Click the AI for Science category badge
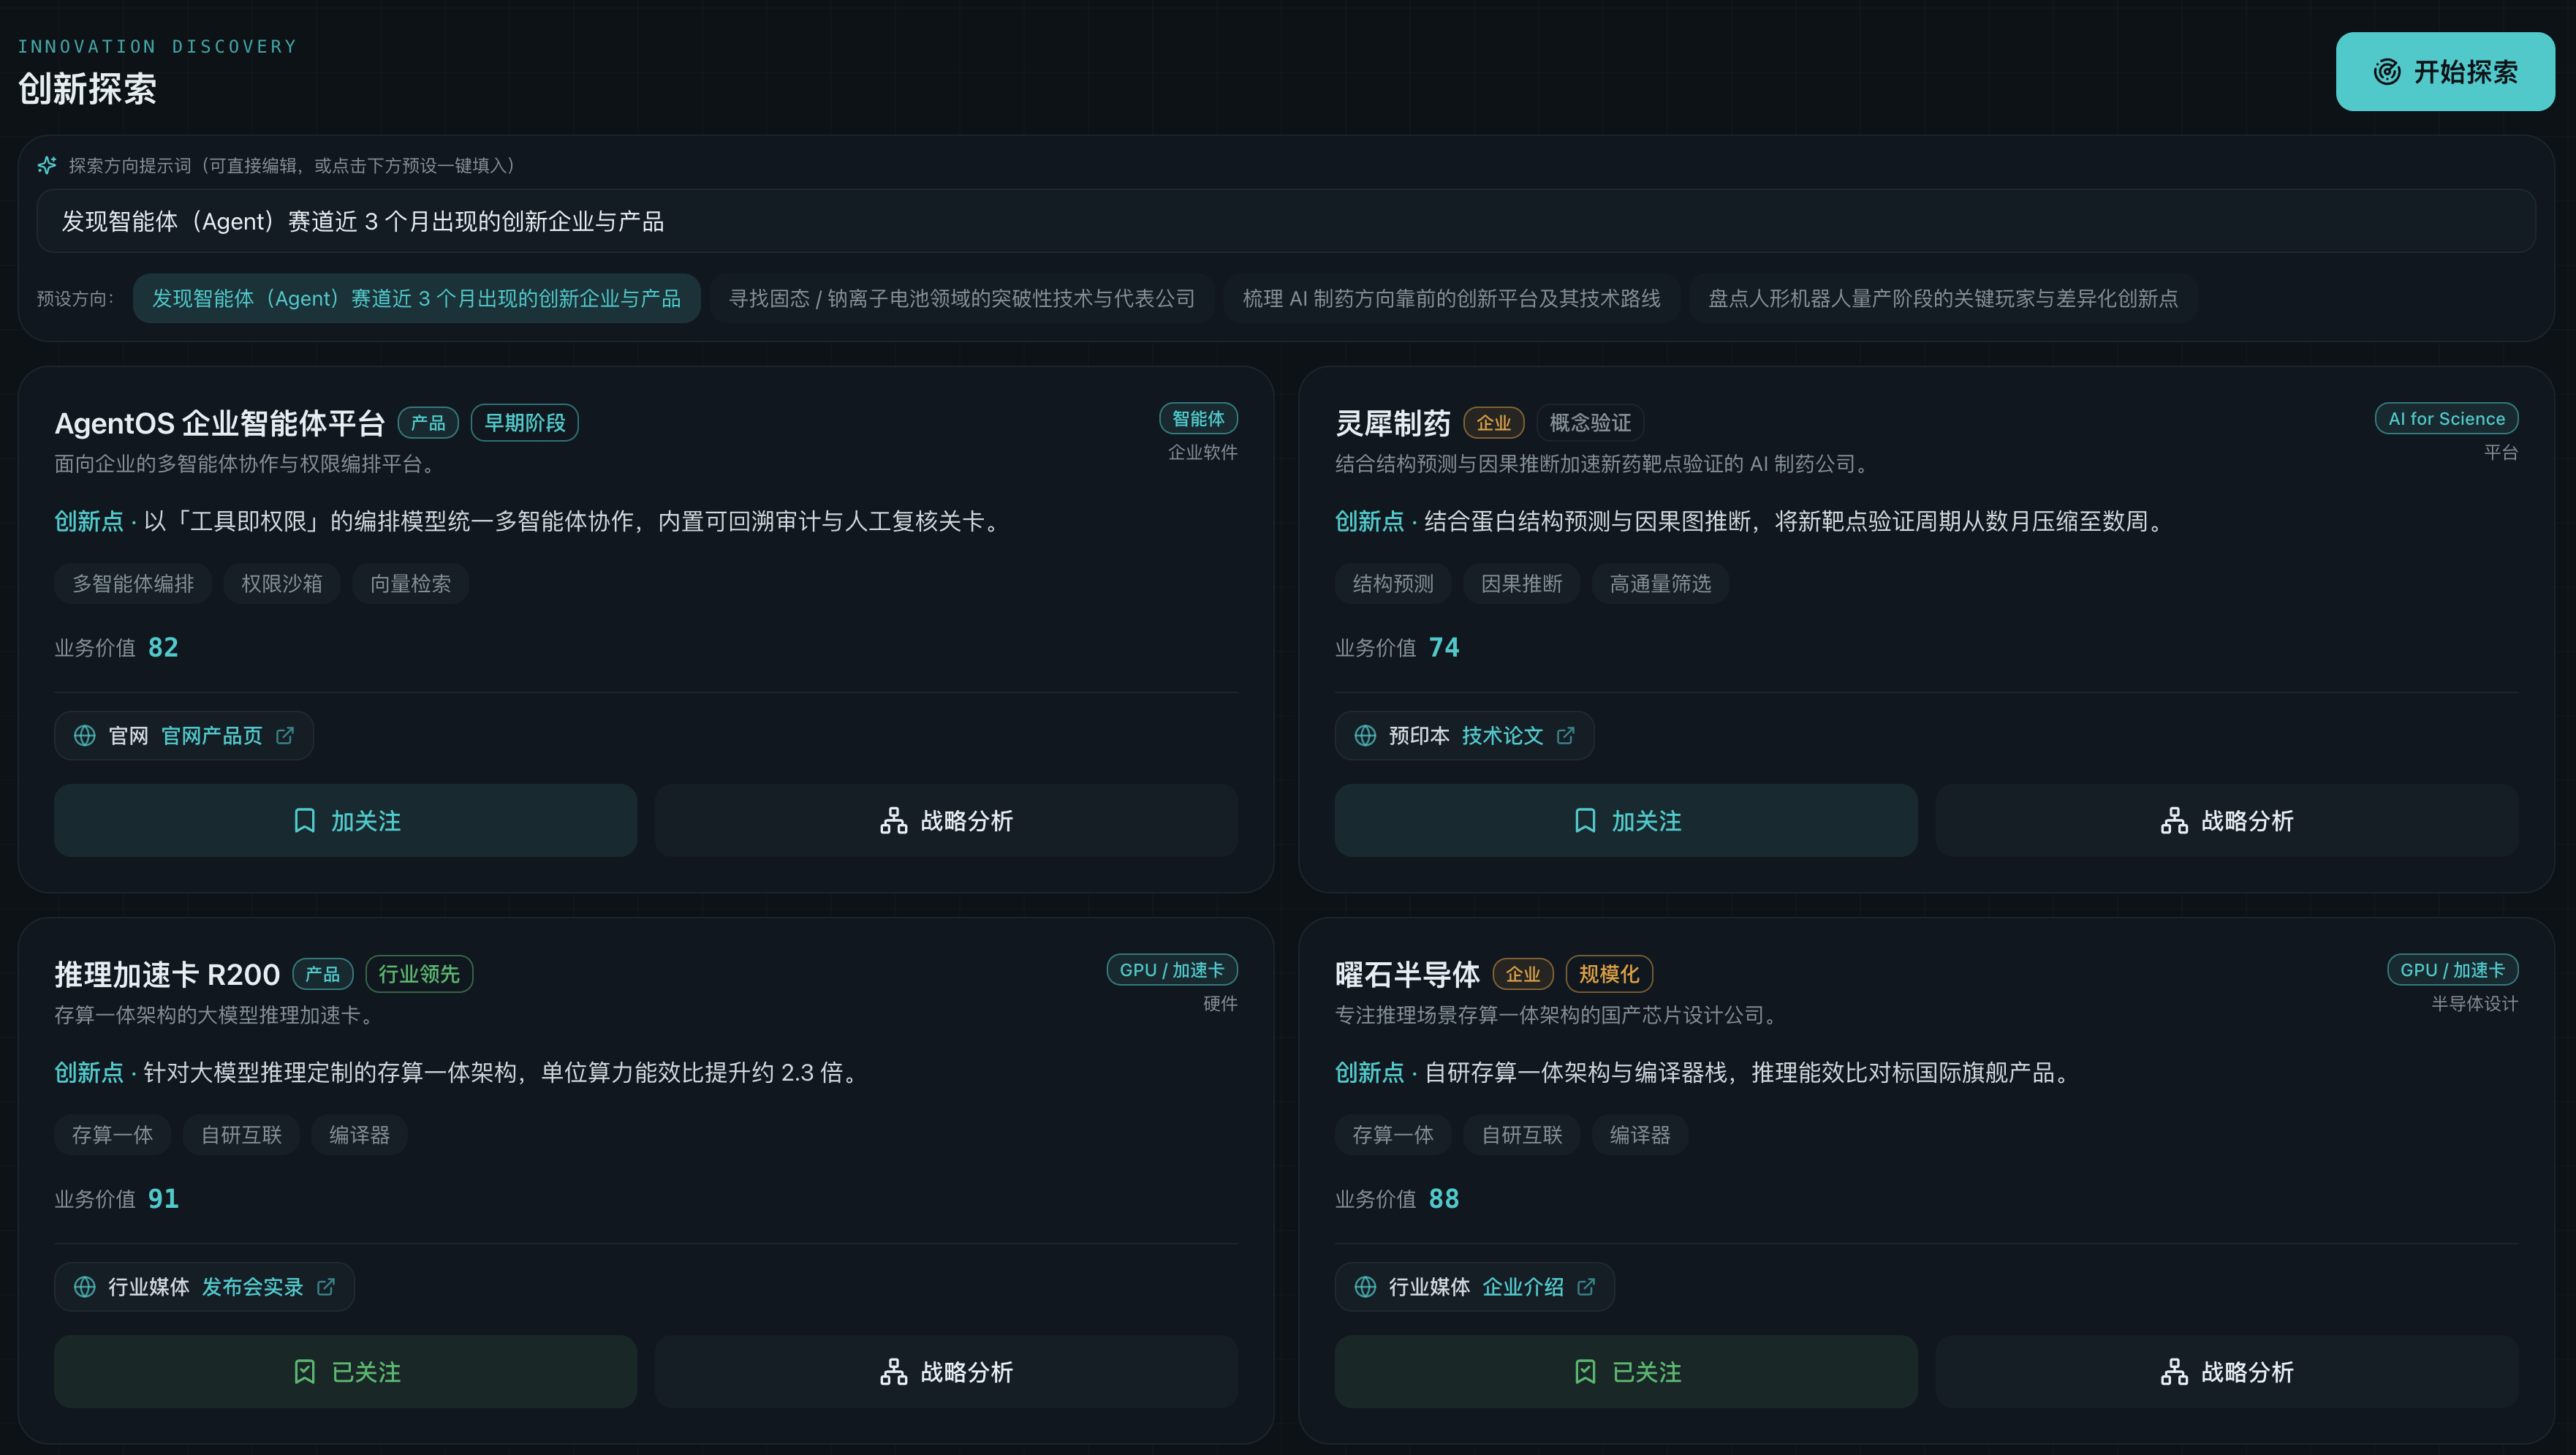2576x1455 pixels. click(2446, 418)
